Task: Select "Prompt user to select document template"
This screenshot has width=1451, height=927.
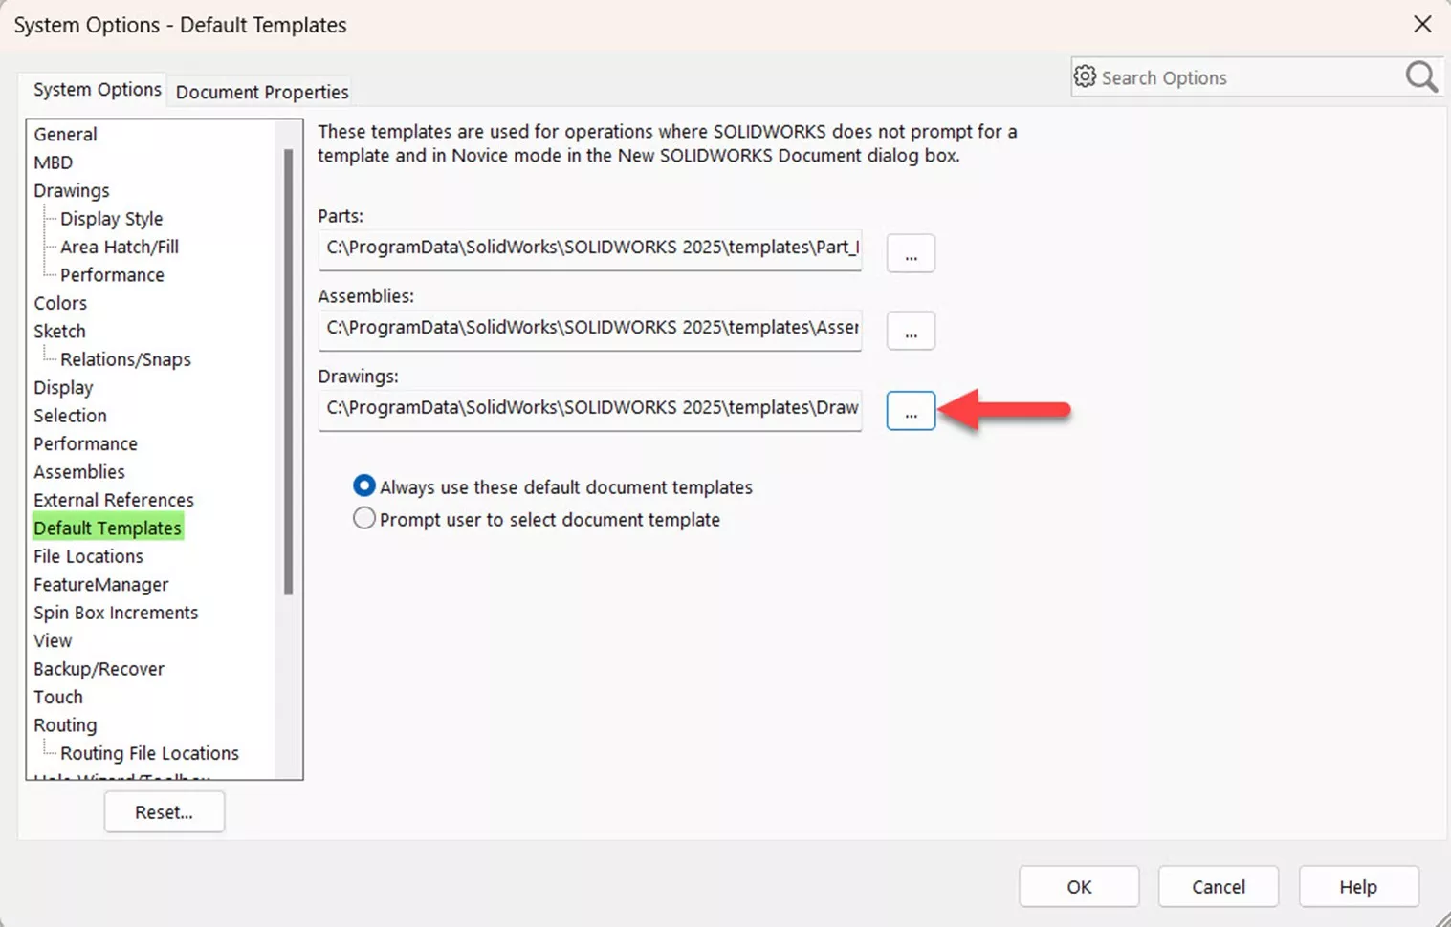Action: [363, 518]
